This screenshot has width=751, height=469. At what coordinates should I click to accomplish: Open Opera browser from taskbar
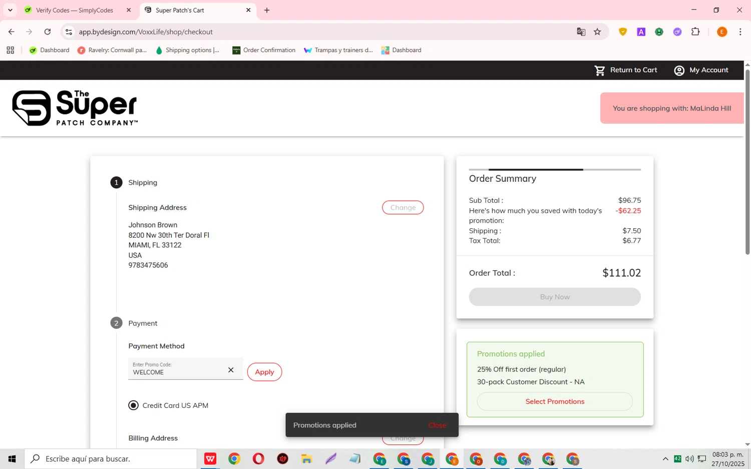click(x=258, y=458)
